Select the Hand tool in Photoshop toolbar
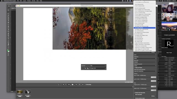 click(8, 44)
